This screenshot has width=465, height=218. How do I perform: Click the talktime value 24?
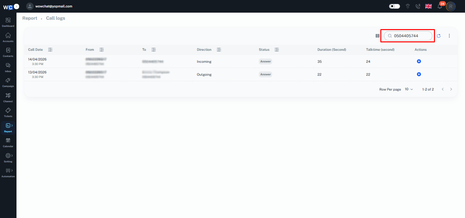click(368, 61)
